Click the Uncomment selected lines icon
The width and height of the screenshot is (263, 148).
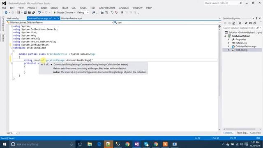tap(116, 13)
